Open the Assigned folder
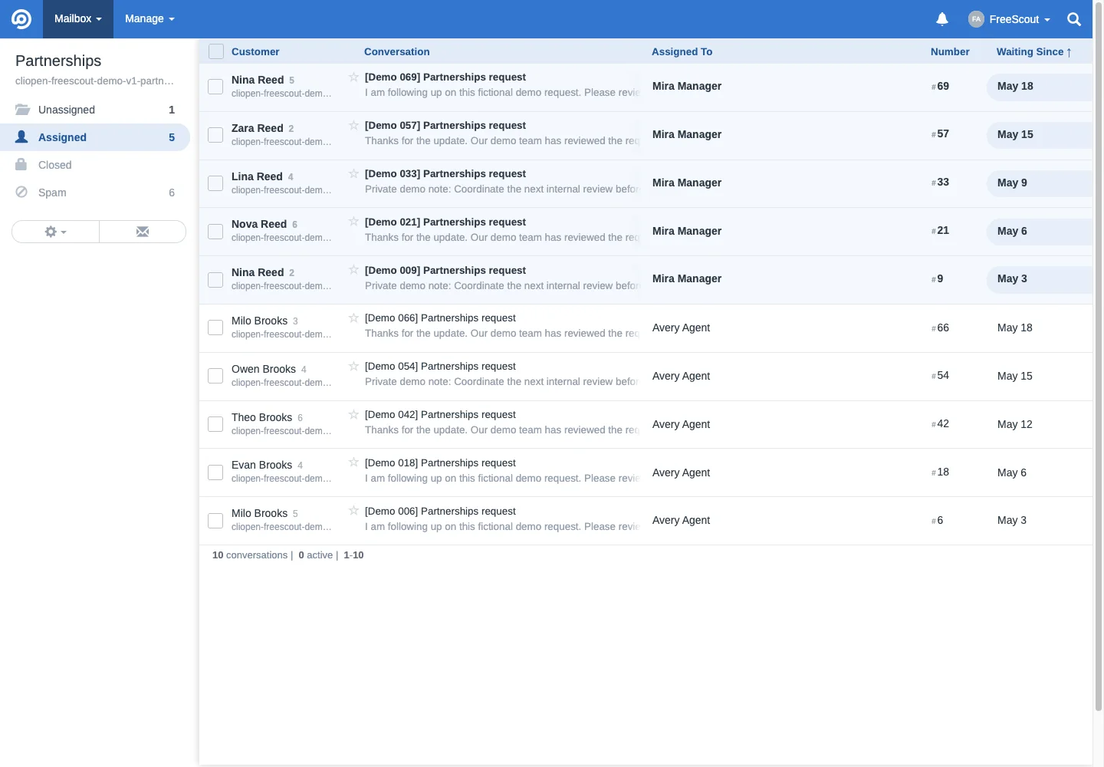This screenshot has height=767, width=1104. click(x=95, y=137)
